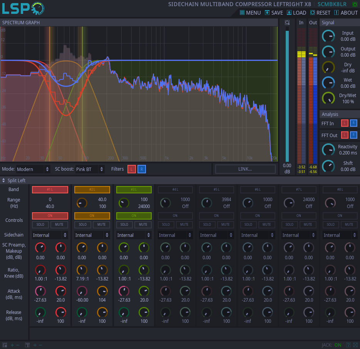360x349 pixels.
Task: Open the SC boost dropdown showing Pink BT
Action: click(90, 169)
